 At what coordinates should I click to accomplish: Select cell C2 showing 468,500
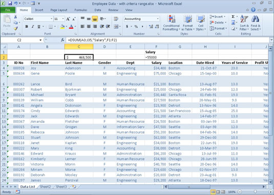(79, 57)
